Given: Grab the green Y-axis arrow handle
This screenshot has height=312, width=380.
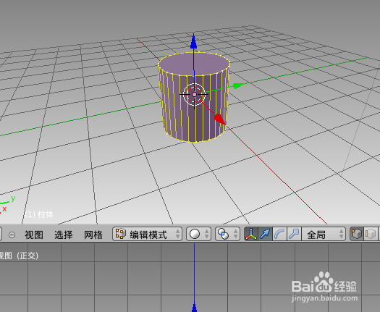Looking at the screenshot, I should point(239,85).
